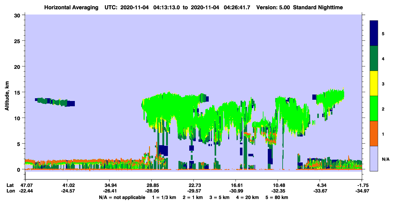Click the altitude tick label 25

click(x=18, y=41)
